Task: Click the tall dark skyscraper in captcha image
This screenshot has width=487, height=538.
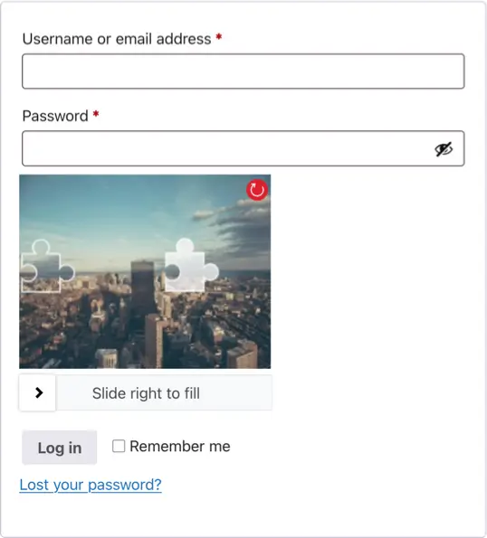Action: [142, 292]
